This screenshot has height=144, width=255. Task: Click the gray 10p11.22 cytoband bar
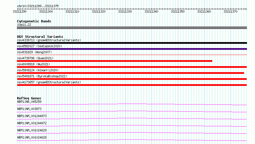(x=132, y=28)
